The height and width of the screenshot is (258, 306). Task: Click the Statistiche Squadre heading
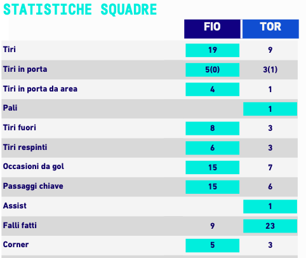tap(80, 10)
